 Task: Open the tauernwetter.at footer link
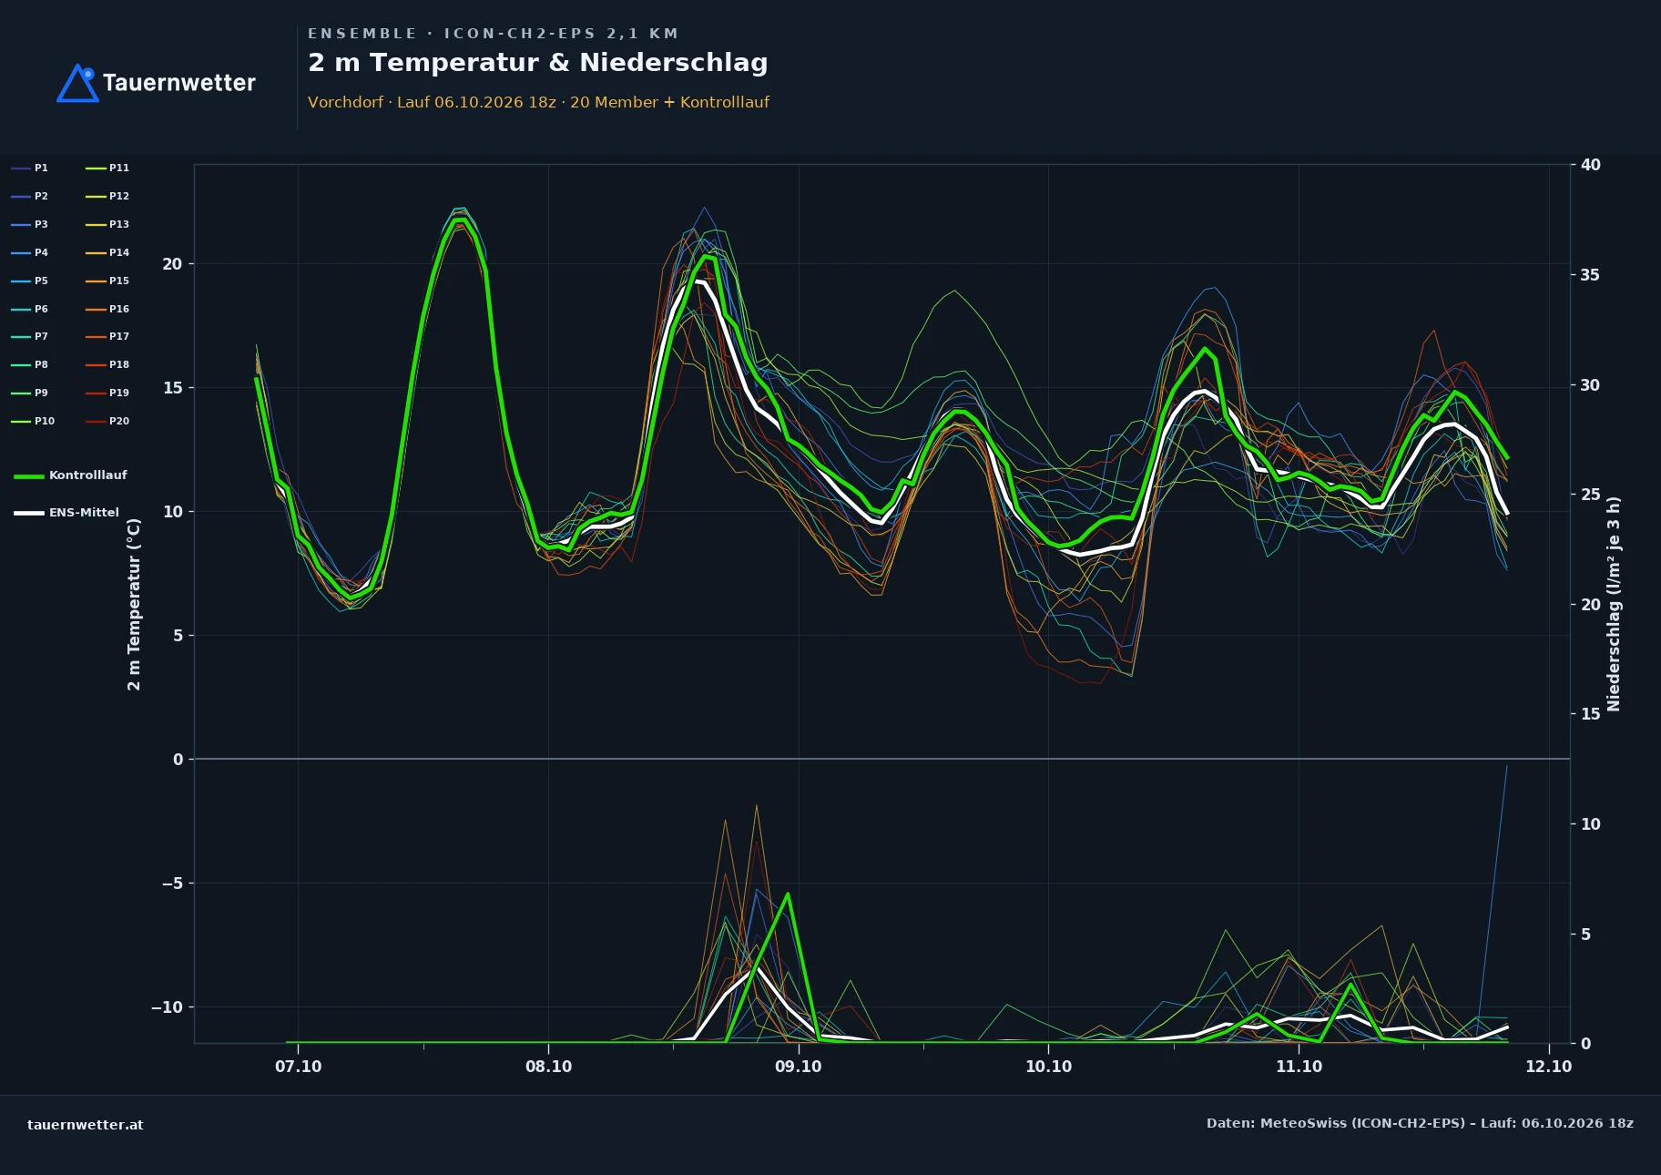coord(86,1125)
